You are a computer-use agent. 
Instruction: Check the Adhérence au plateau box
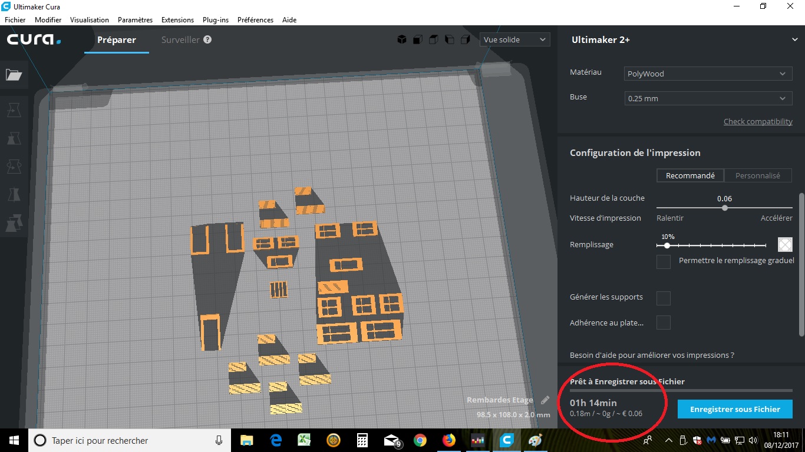664,323
